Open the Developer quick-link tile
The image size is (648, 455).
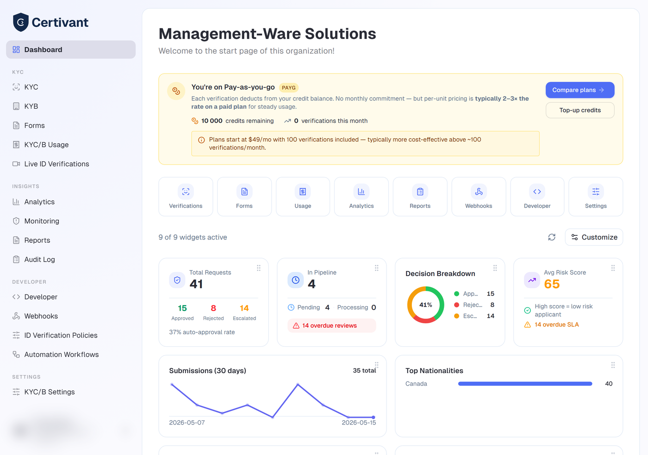pos(537,197)
